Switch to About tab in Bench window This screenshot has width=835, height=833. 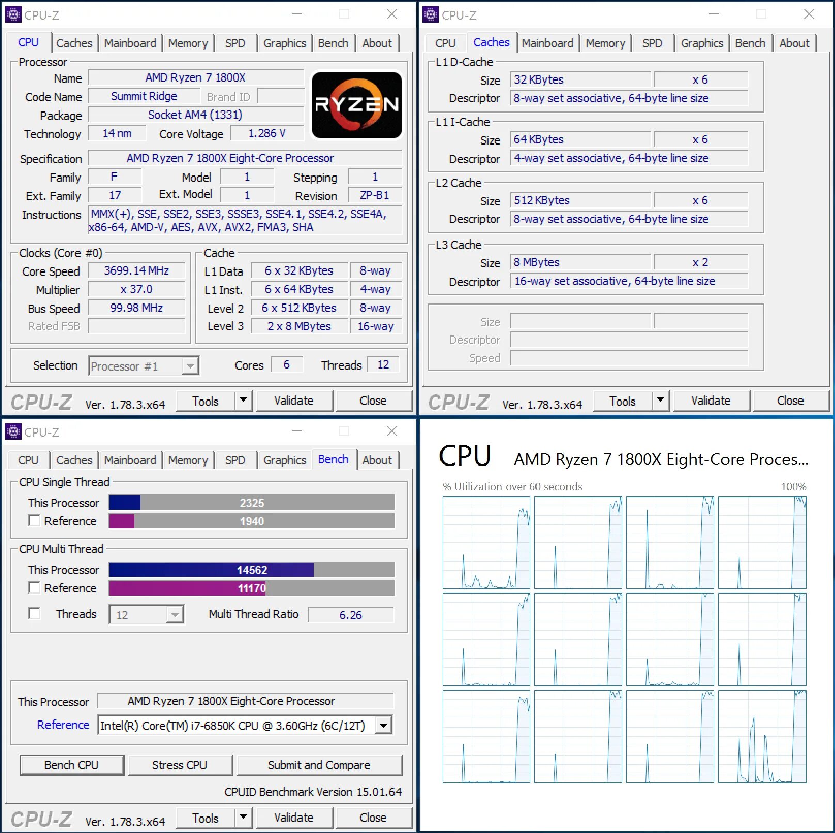tap(377, 460)
